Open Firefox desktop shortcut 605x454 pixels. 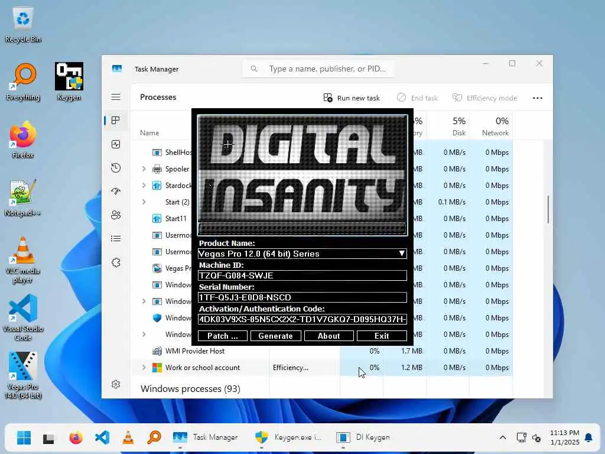point(23,140)
